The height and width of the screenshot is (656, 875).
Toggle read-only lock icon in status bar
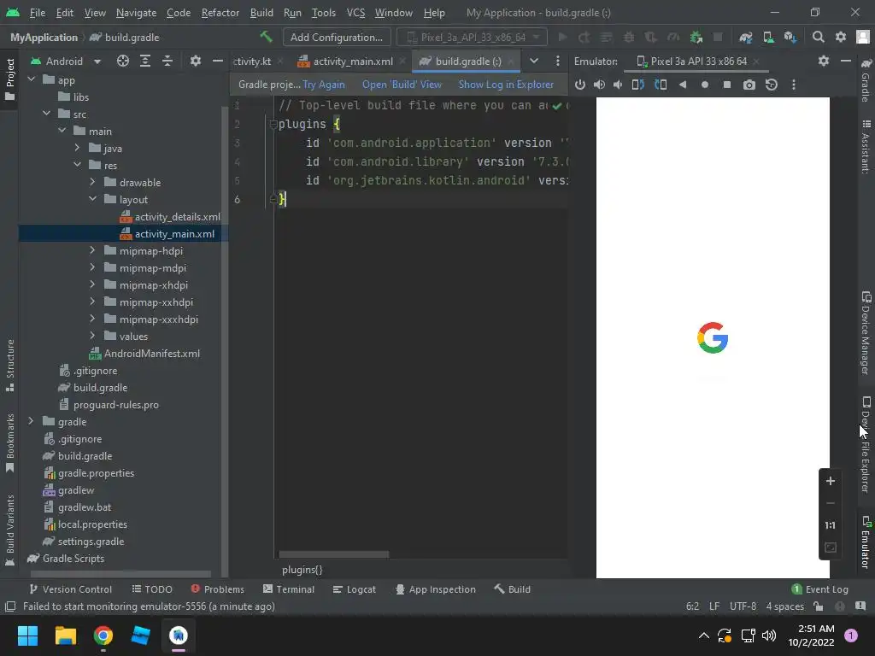(818, 606)
